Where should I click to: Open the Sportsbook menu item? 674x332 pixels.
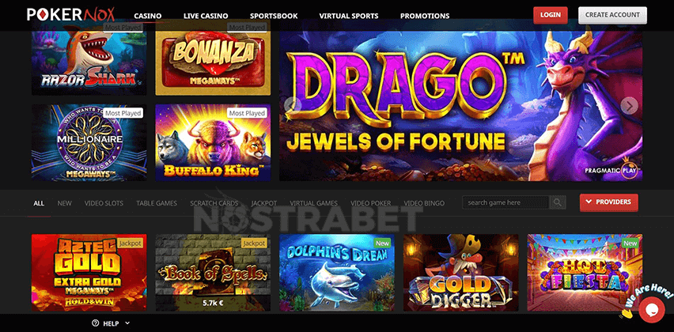(x=274, y=16)
